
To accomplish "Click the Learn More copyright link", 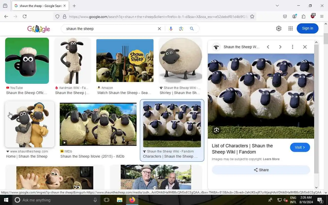I will pos(271,159).
